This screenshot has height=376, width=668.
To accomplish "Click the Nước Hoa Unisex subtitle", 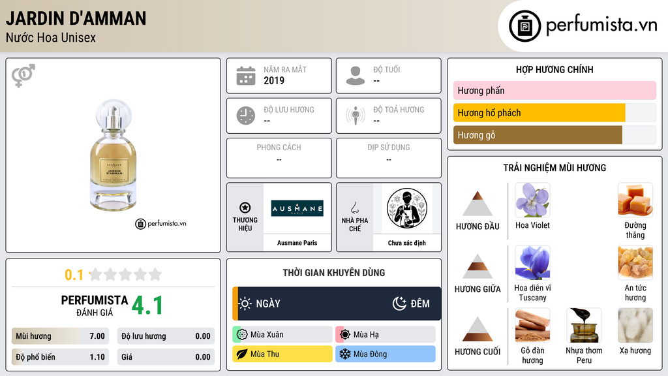I will pos(51,37).
